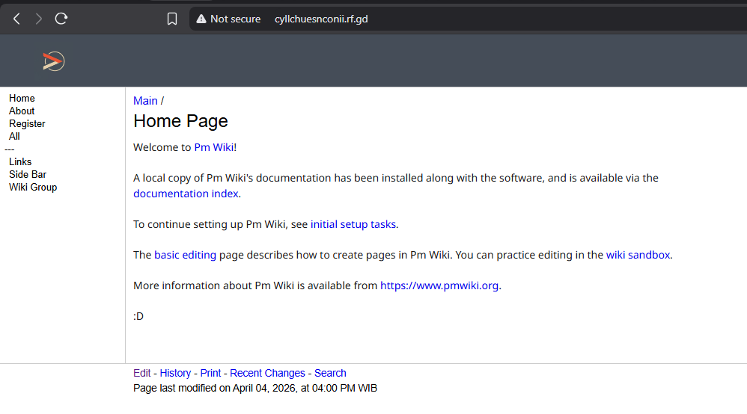Visit the https://www.pmwiki.org link
The height and width of the screenshot is (414, 747).
coord(439,285)
